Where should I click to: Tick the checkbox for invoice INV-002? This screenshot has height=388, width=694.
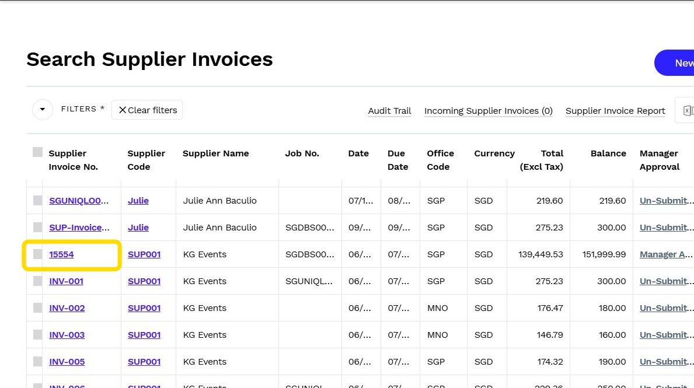[x=37, y=307]
